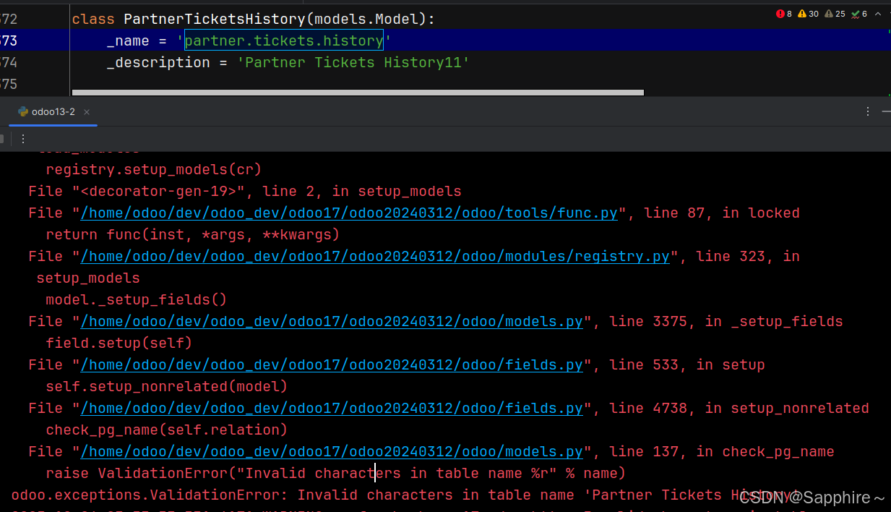This screenshot has height=512, width=891.
Task: Click the 'registry.setup_models(cr)' console line
Action: pyautogui.click(x=154, y=170)
